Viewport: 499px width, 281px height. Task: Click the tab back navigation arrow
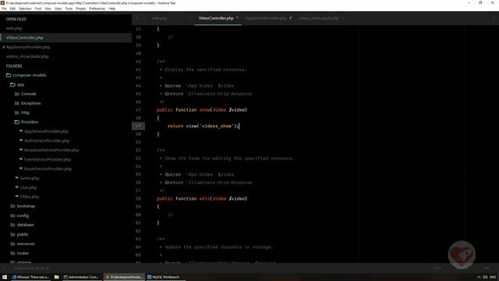click(x=137, y=18)
